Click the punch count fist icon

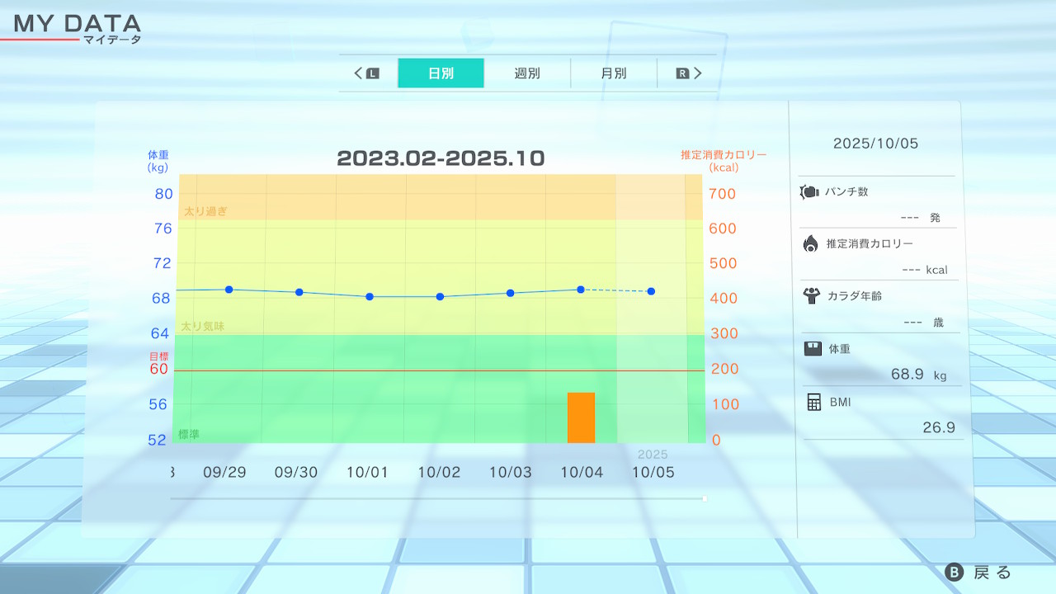coord(809,192)
